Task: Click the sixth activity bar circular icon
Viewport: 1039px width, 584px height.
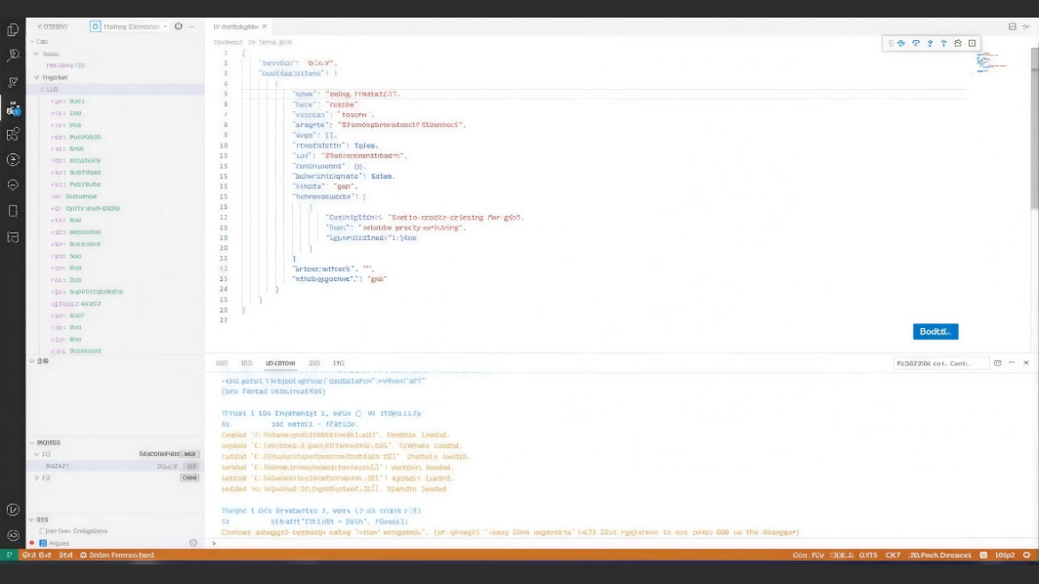Action: [x=13, y=160]
